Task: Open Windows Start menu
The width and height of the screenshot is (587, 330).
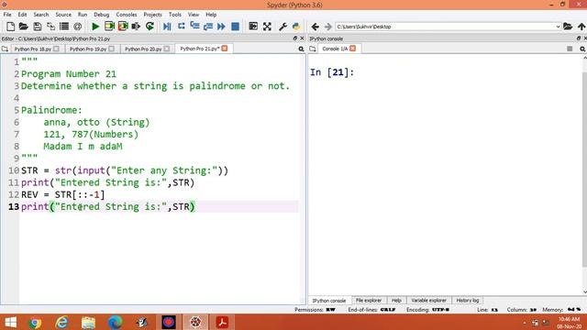Action: [x=10, y=322]
